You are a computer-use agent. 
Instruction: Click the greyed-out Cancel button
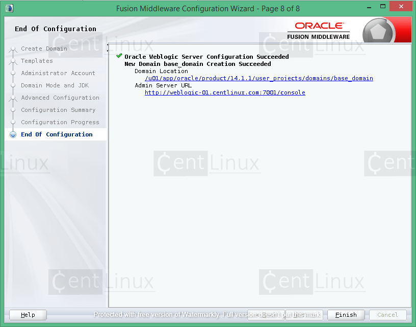[387, 315]
